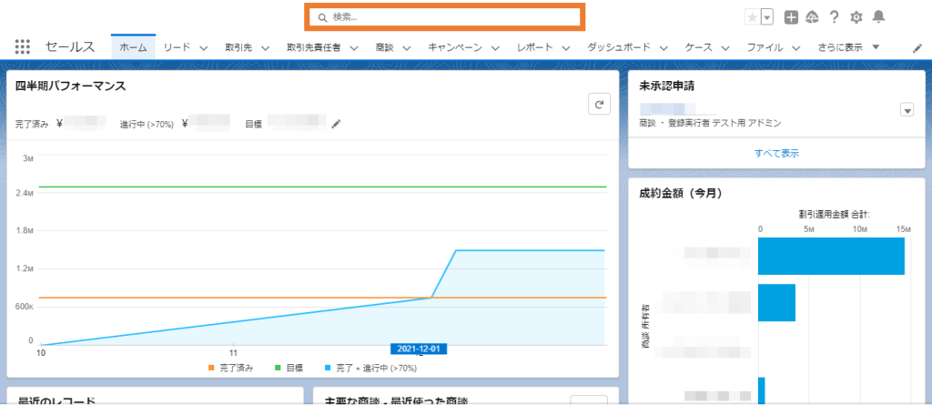Click inside the 検索 search field
Image resolution: width=932 pixels, height=405 pixels.
444,18
